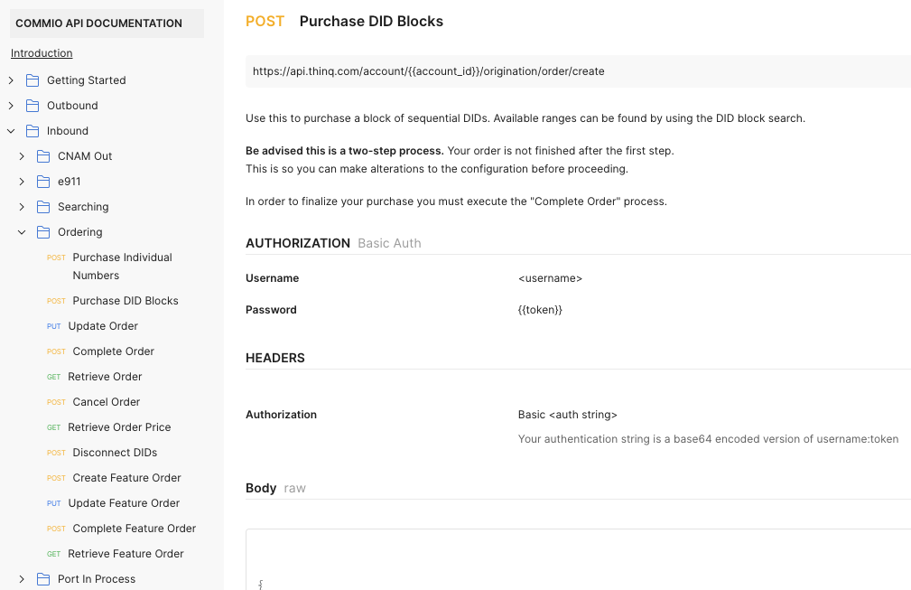911x590 pixels.
Task: Click the Searching folder icon
Action: tap(43, 206)
